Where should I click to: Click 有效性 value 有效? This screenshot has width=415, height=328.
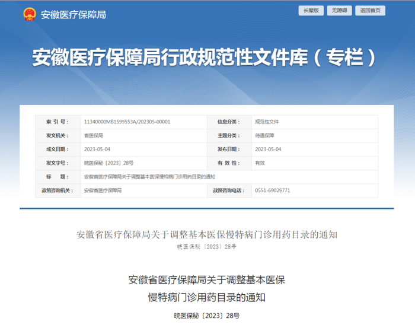coord(260,163)
